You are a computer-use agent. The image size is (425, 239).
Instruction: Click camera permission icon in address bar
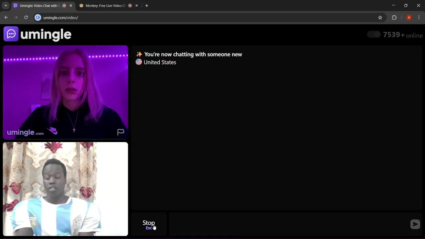coord(38,18)
